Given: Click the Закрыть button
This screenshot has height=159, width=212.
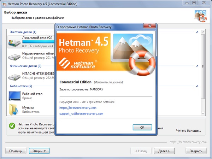Looking at the screenshot, I should click(x=196, y=151).
